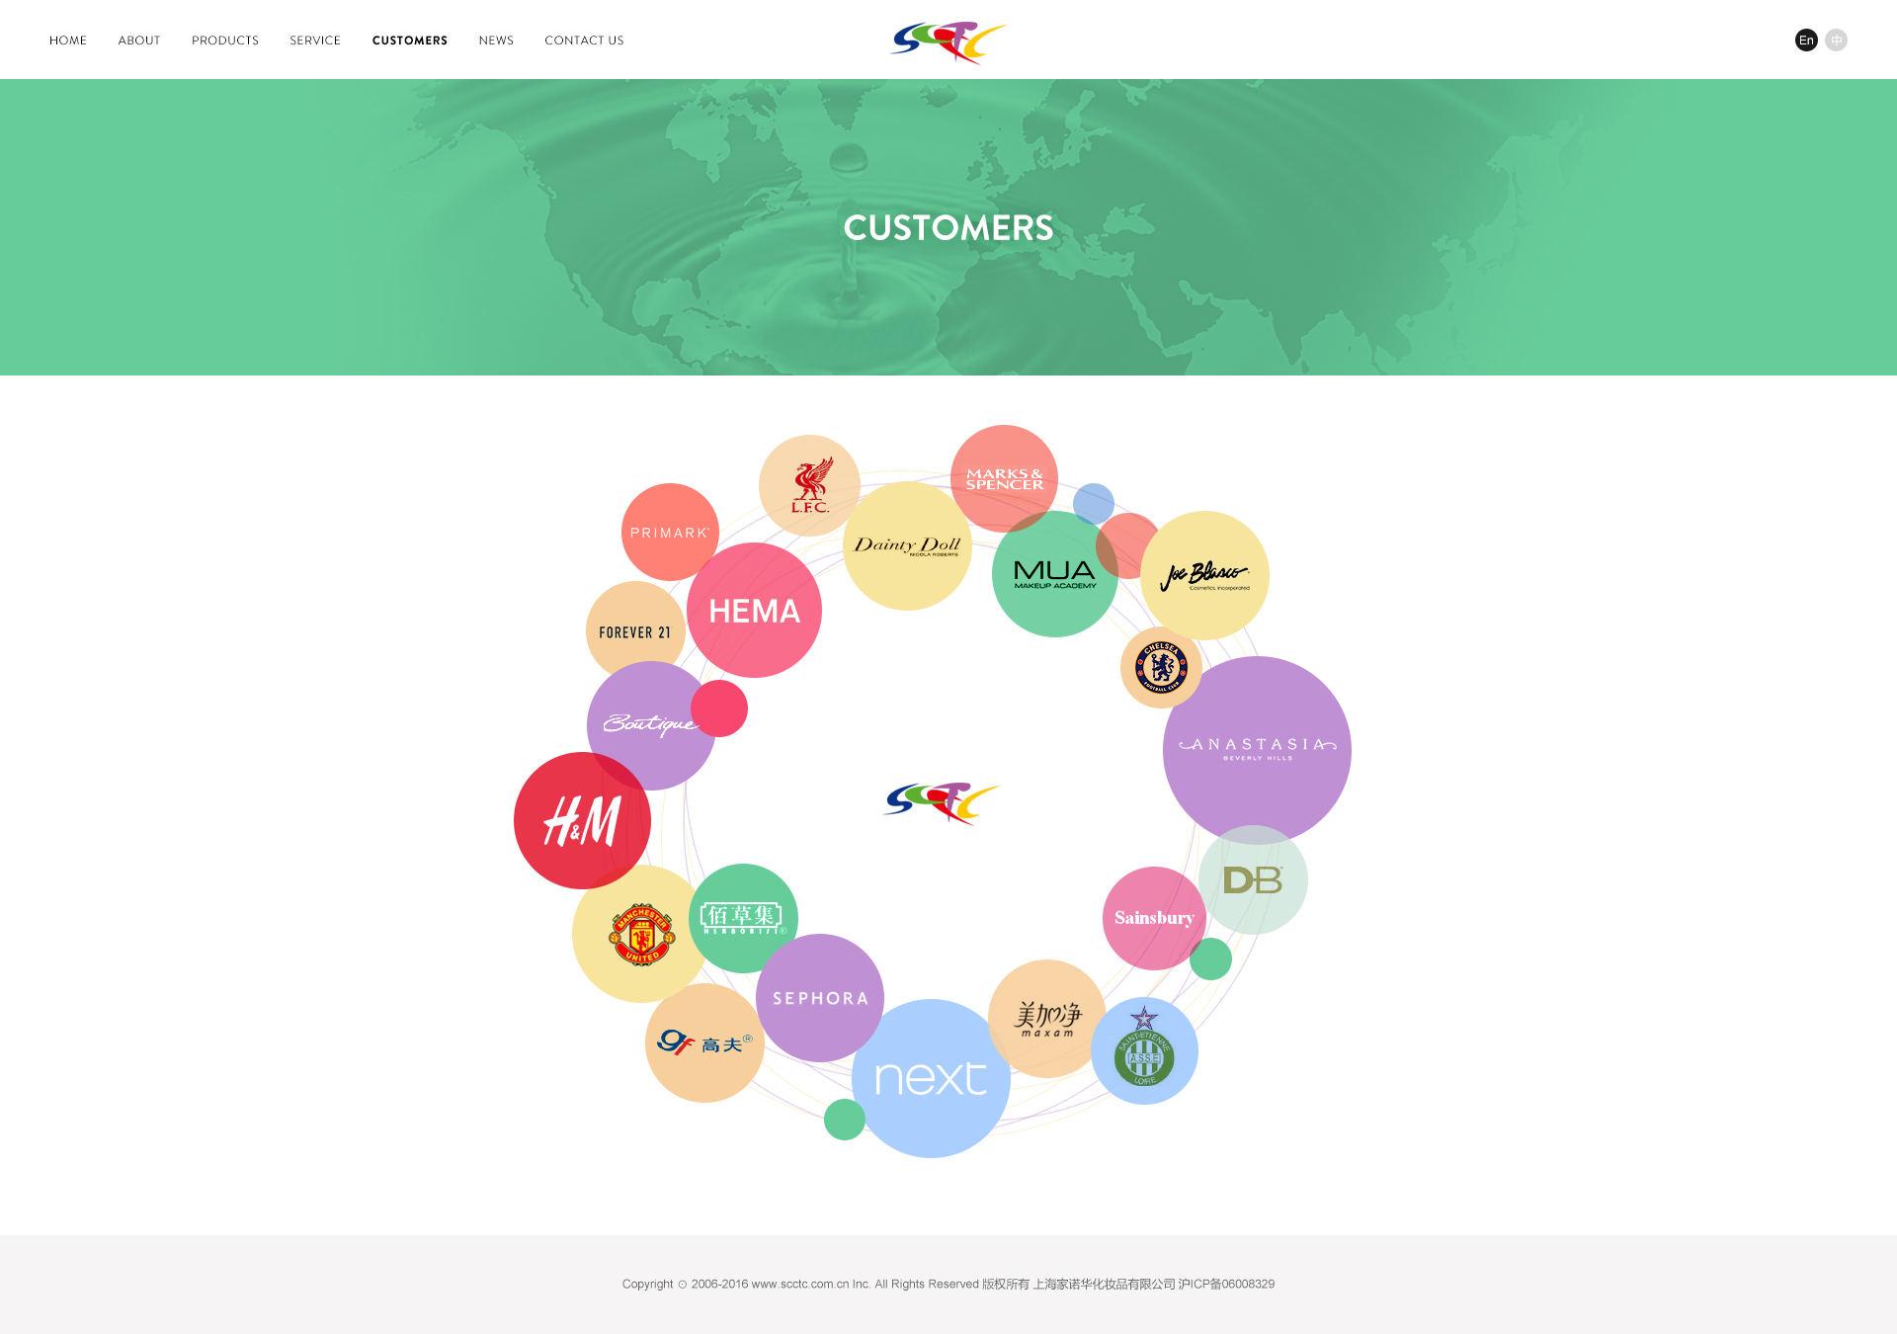Viewport: 1897px width, 1334px height.
Task: Switch to the ABOUT navigation tab
Action: pos(138,41)
